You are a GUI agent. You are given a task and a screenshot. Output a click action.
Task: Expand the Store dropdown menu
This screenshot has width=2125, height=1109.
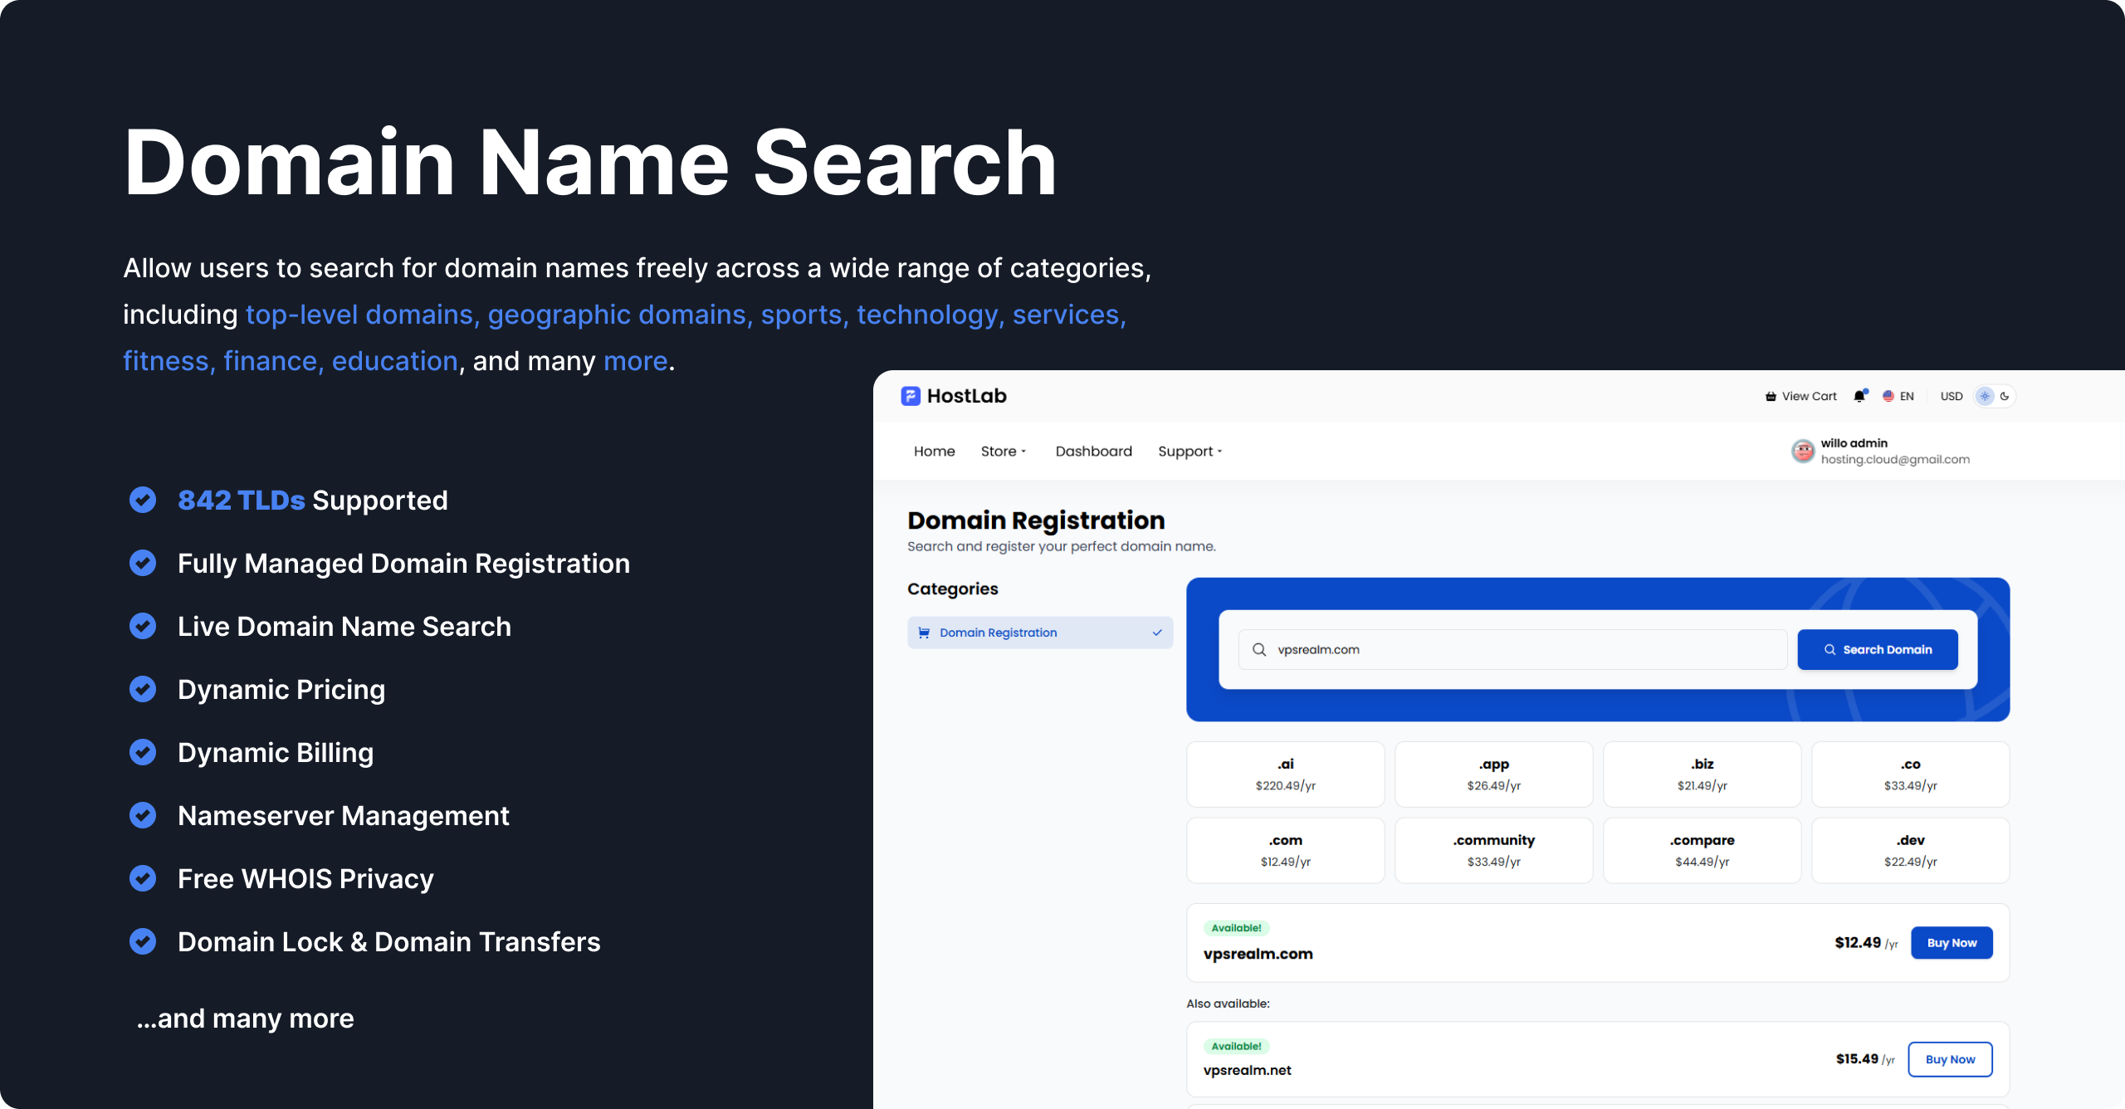[x=1003, y=451]
